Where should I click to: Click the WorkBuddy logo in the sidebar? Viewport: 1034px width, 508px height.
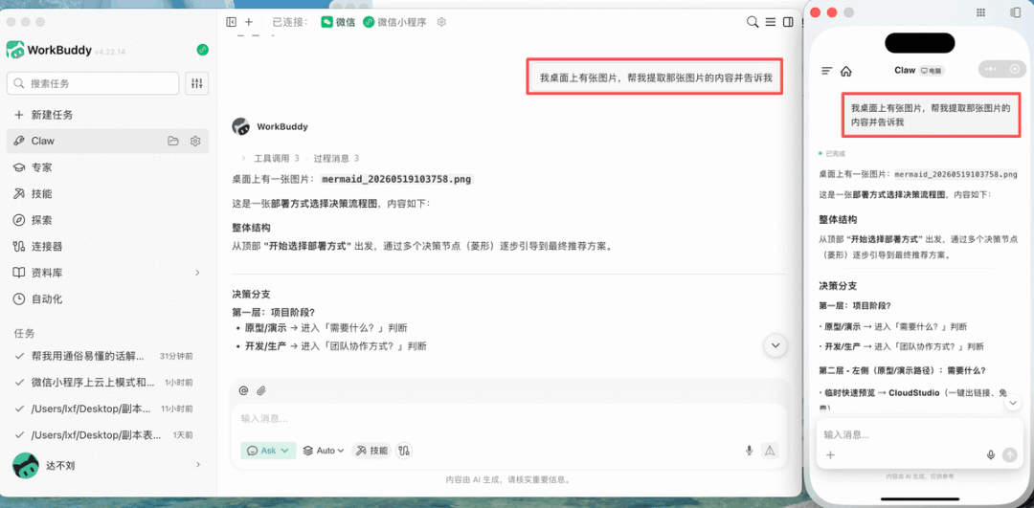15,50
